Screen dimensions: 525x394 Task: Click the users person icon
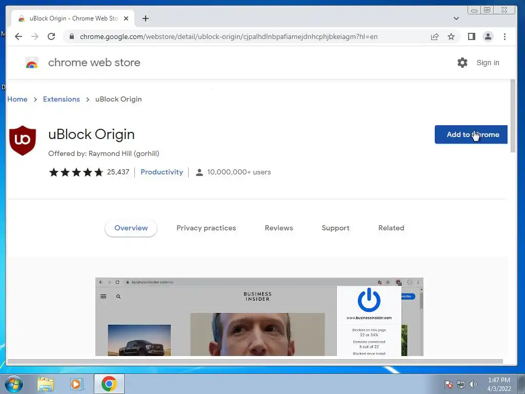[199, 172]
